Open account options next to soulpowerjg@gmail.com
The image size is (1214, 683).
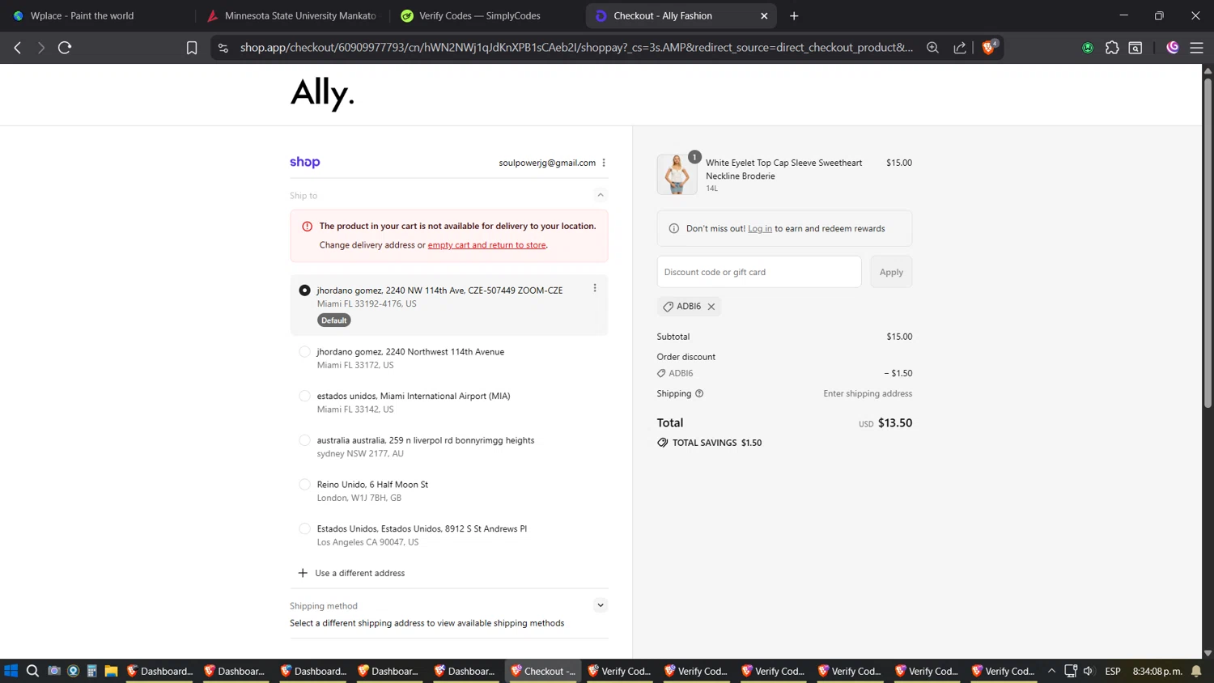pyautogui.click(x=604, y=163)
